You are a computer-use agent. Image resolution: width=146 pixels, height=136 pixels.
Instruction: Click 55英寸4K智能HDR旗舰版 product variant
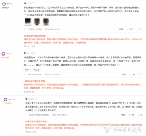39,115
